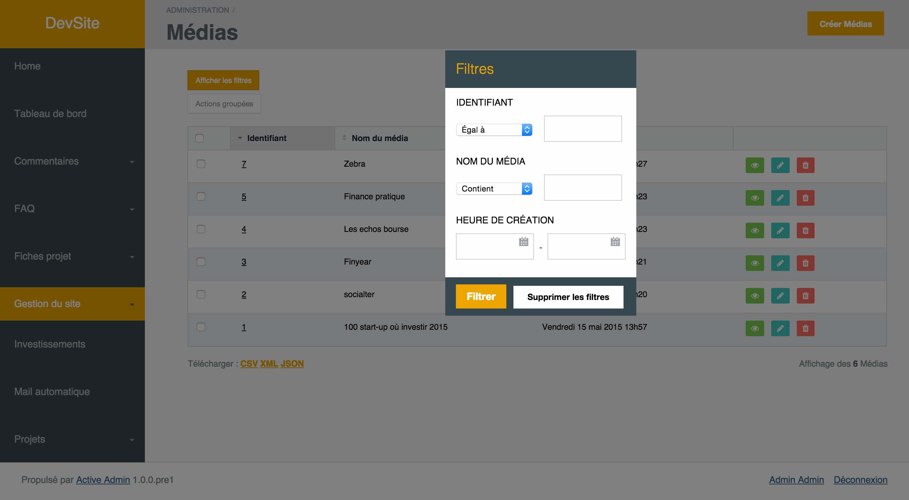Image resolution: width=909 pixels, height=500 pixels.
Task: Tick the checkbox for the Zebra row
Action: (201, 164)
